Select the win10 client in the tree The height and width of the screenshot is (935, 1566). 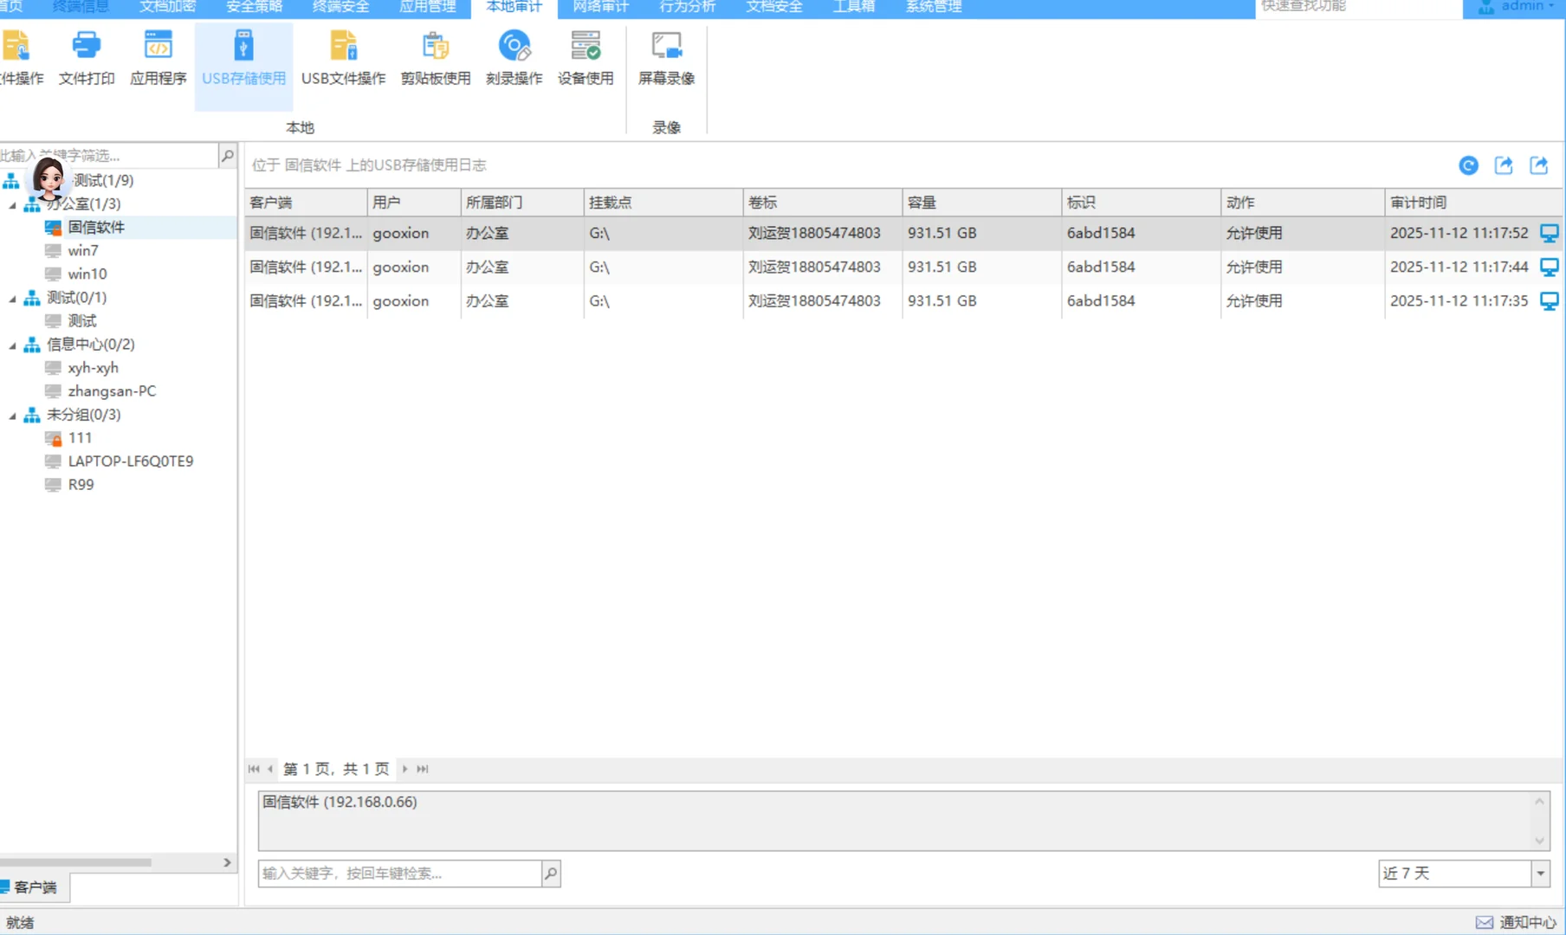pos(87,274)
